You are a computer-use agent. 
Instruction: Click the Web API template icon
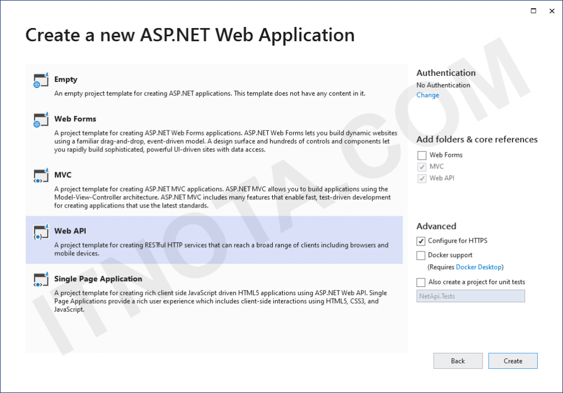(x=41, y=232)
